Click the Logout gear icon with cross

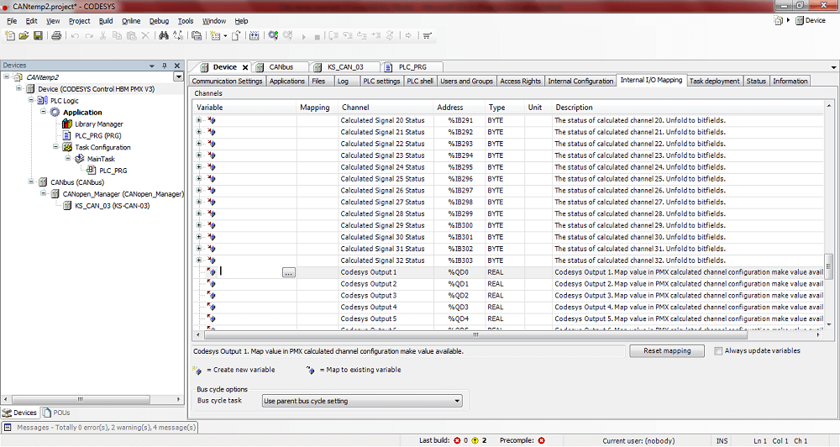click(x=287, y=35)
